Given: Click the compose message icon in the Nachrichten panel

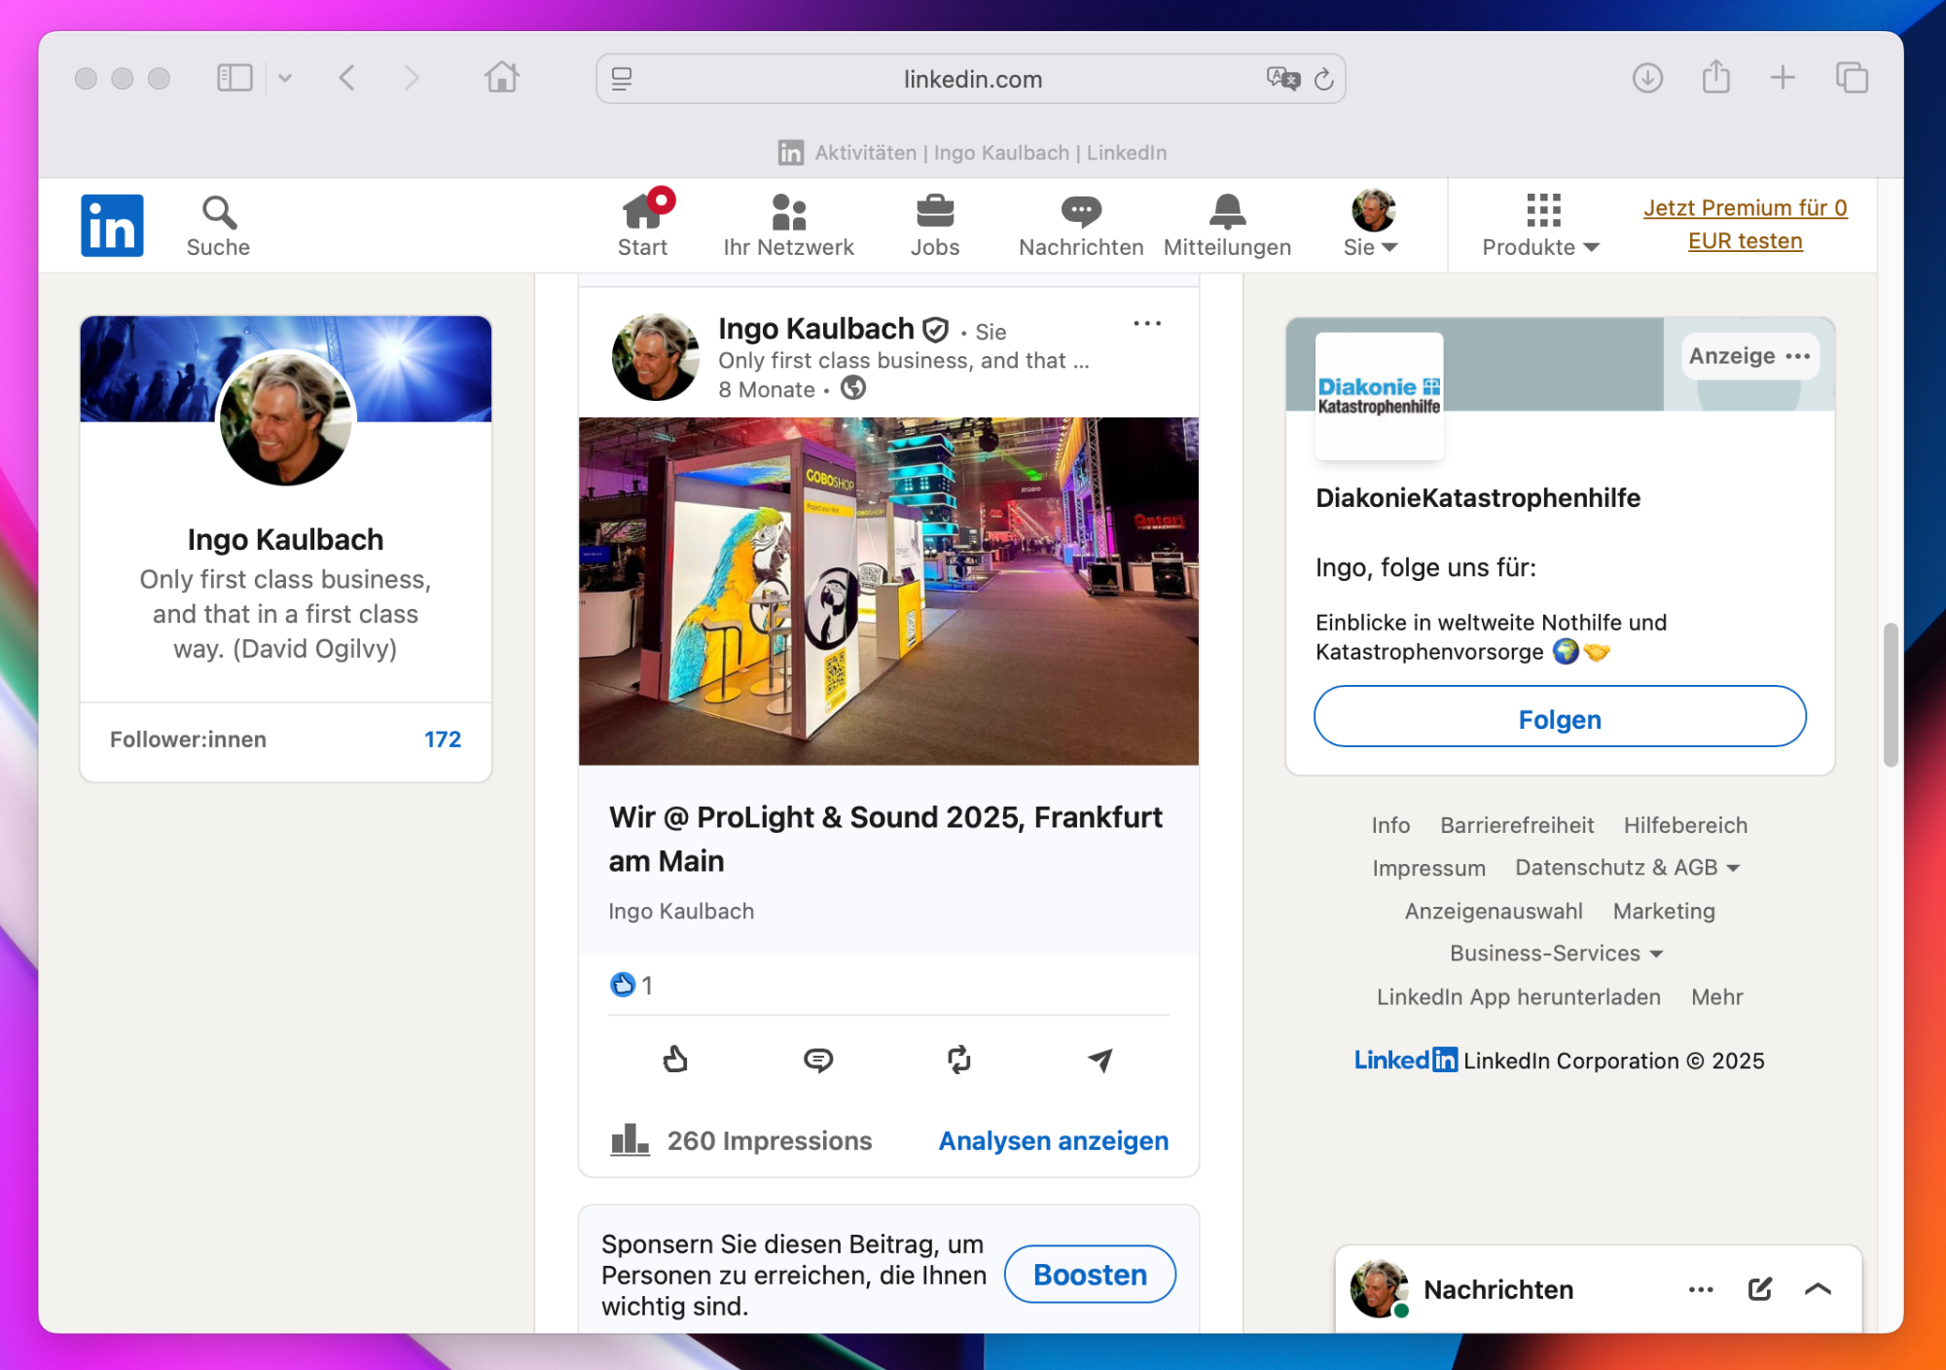Looking at the screenshot, I should [1759, 1289].
